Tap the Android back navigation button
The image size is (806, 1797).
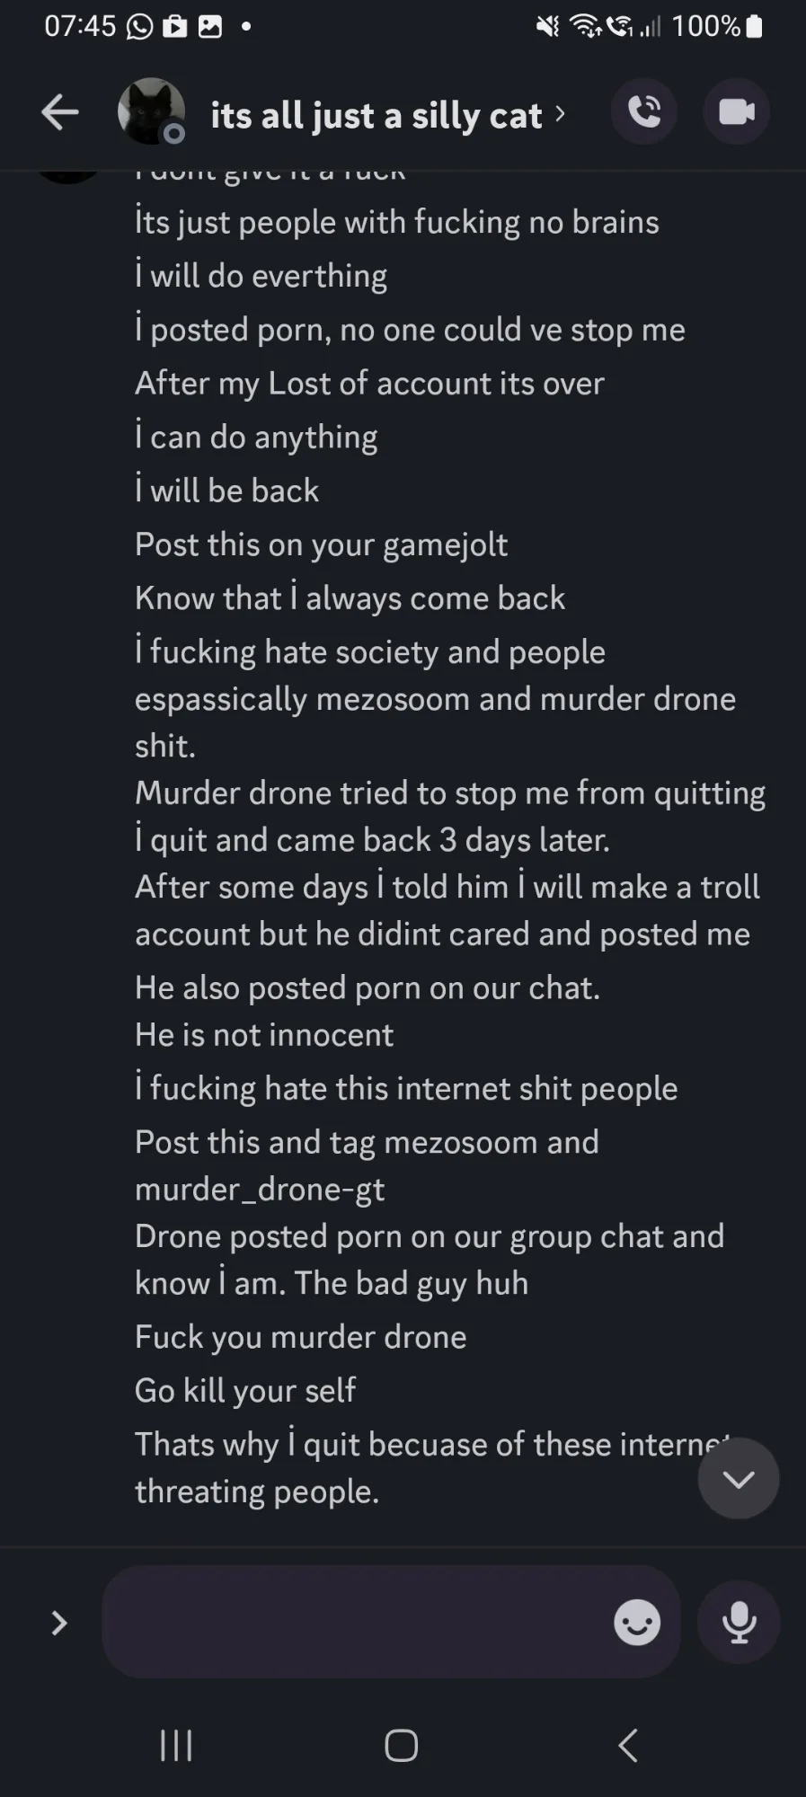(628, 1746)
